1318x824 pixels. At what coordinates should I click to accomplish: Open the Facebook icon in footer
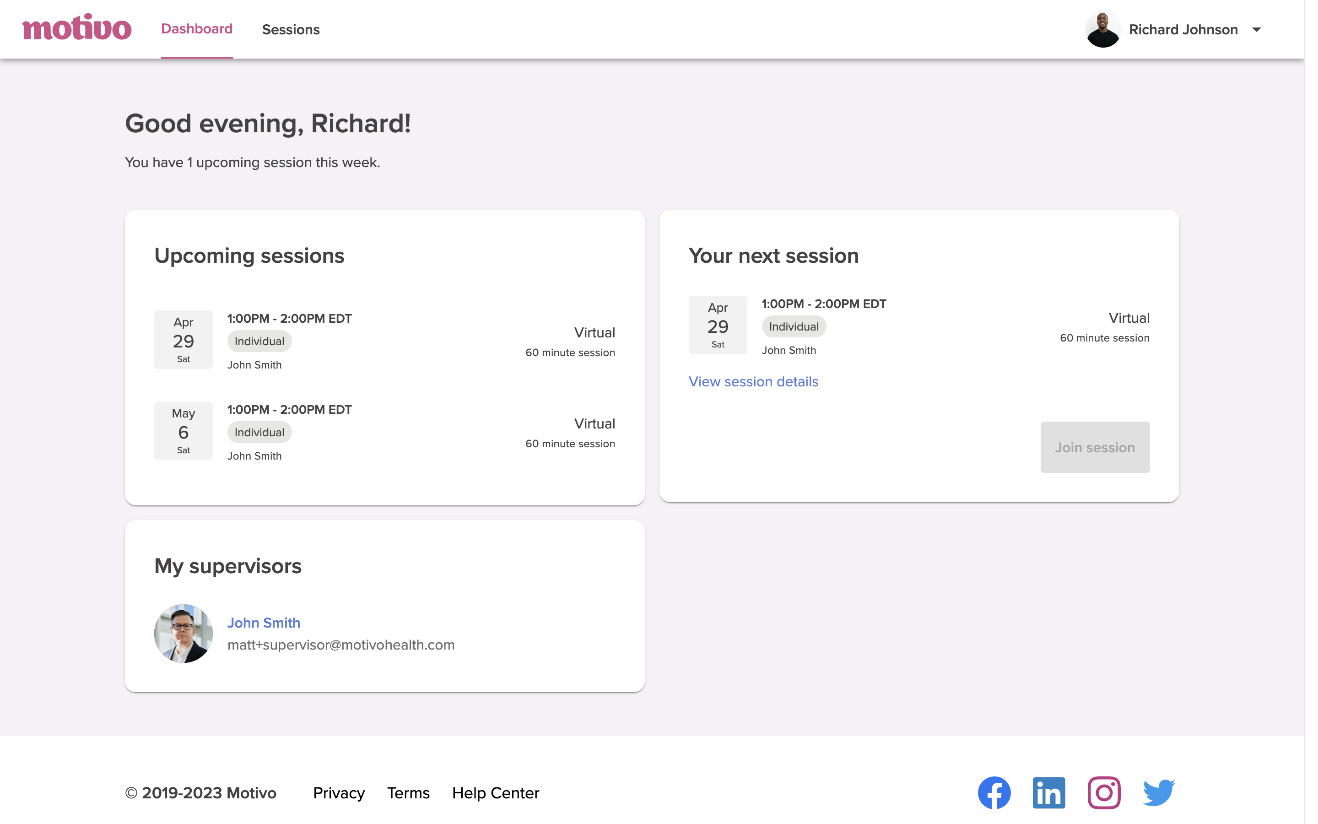[x=994, y=792]
